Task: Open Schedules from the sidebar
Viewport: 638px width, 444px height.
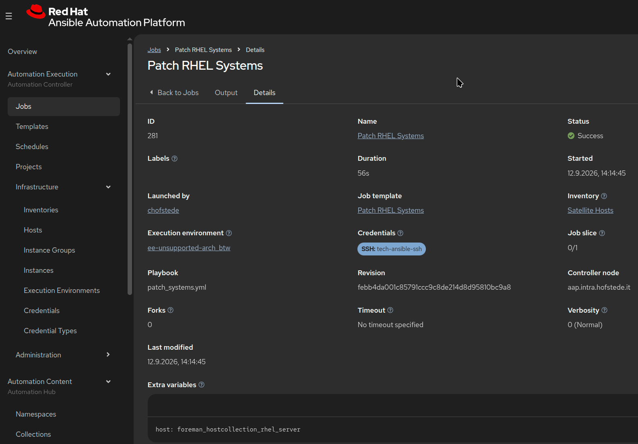Action: point(32,147)
